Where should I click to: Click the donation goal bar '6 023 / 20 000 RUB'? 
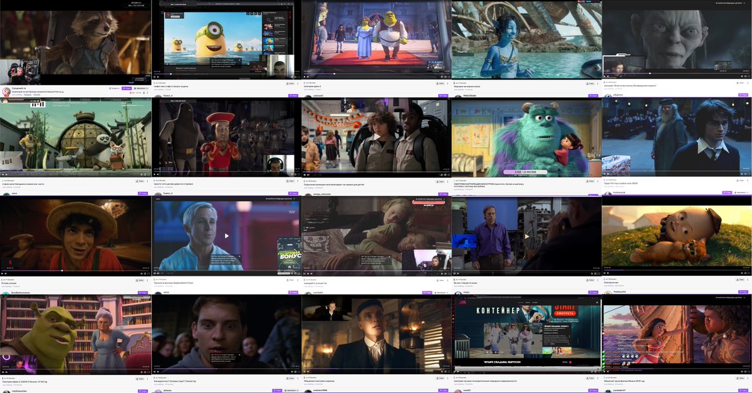[526, 172]
